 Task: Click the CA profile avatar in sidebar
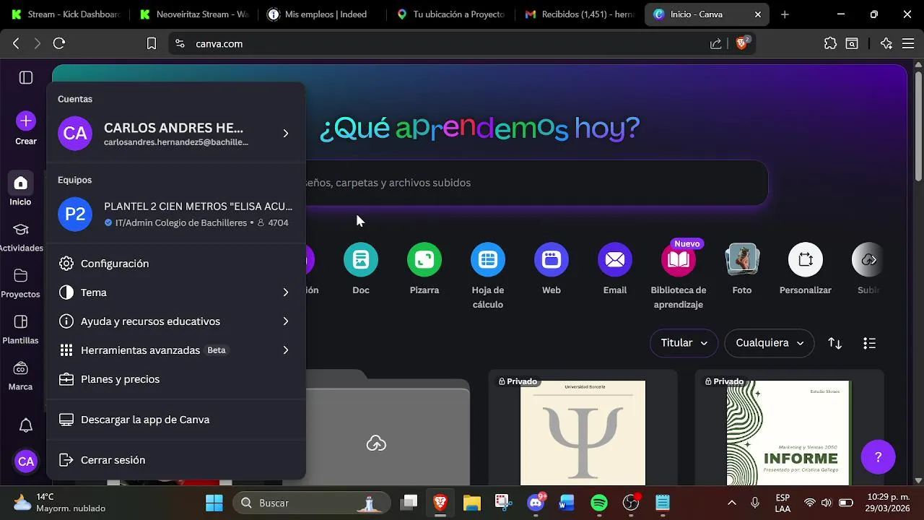[26, 461]
